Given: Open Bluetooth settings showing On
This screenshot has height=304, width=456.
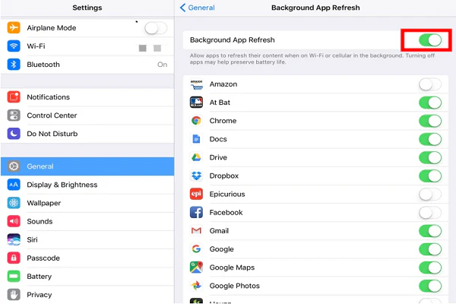Looking at the screenshot, I should pyautogui.click(x=87, y=65).
